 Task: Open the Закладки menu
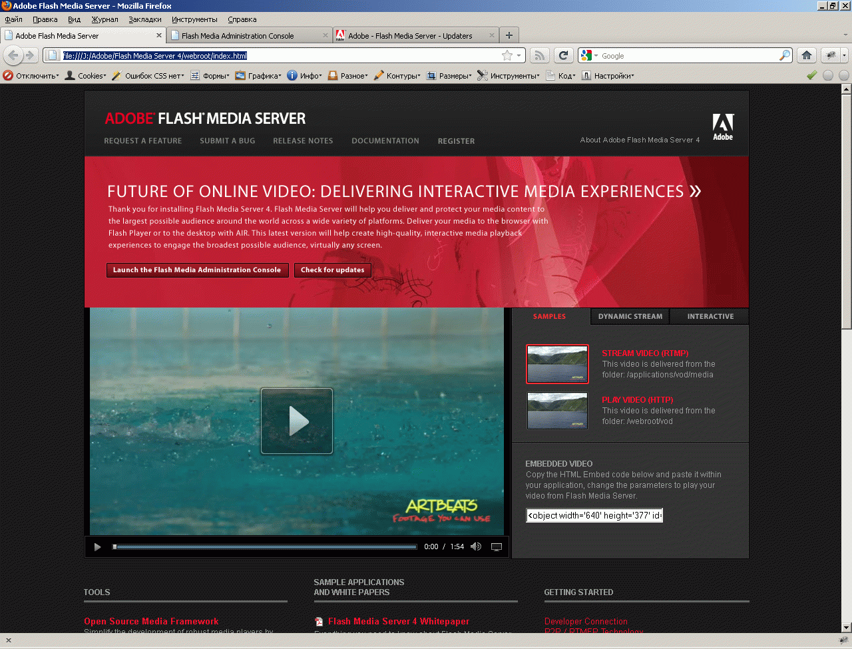tap(145, 19)
